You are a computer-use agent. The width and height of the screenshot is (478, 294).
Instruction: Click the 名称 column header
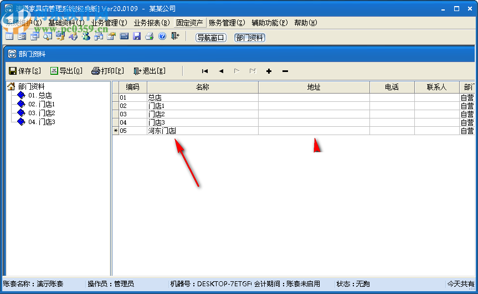click(x=202, y=87)
